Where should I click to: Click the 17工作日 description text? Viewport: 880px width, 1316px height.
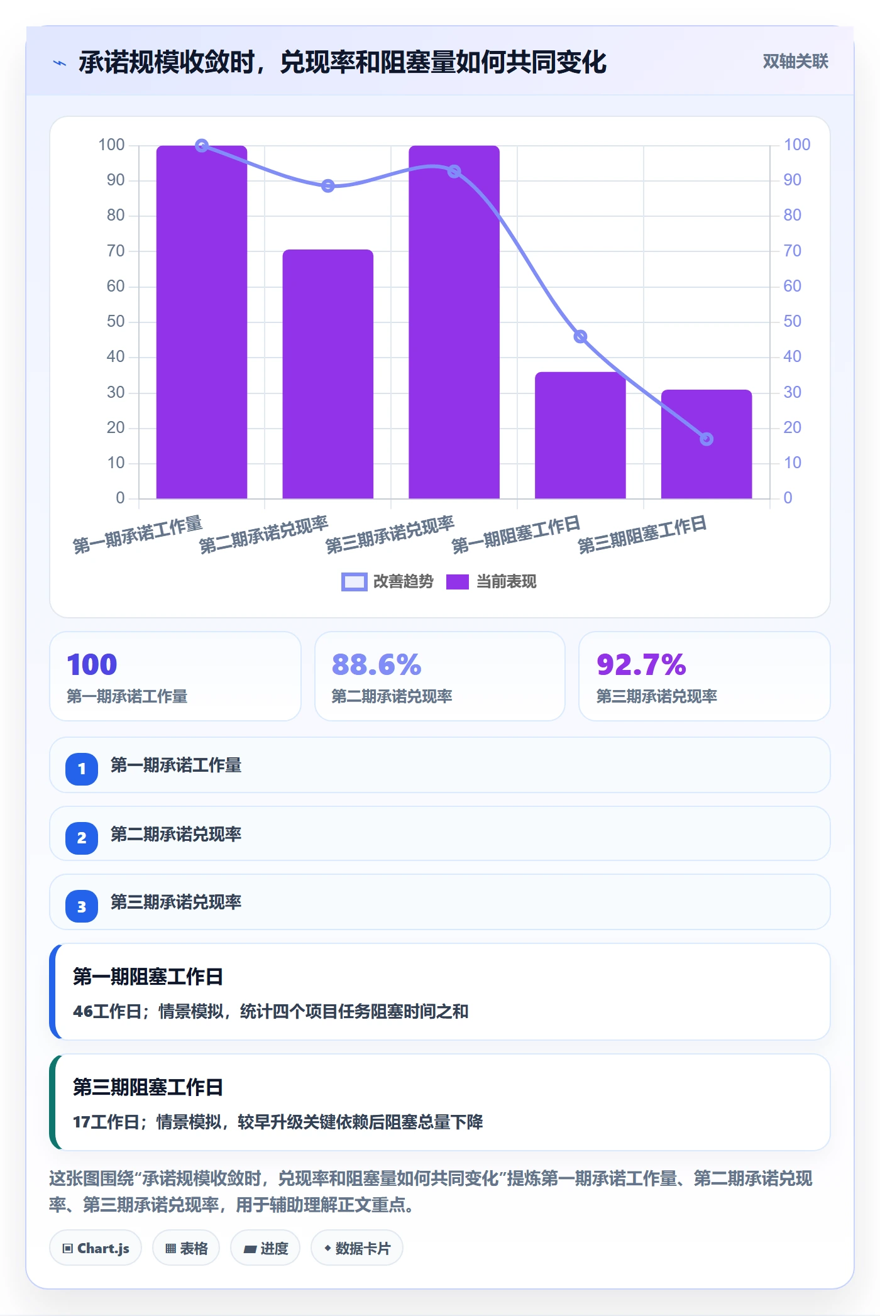click(278, 1122)
